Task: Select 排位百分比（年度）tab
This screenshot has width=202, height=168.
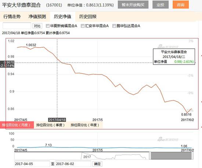Action: (x=85, y=125)
